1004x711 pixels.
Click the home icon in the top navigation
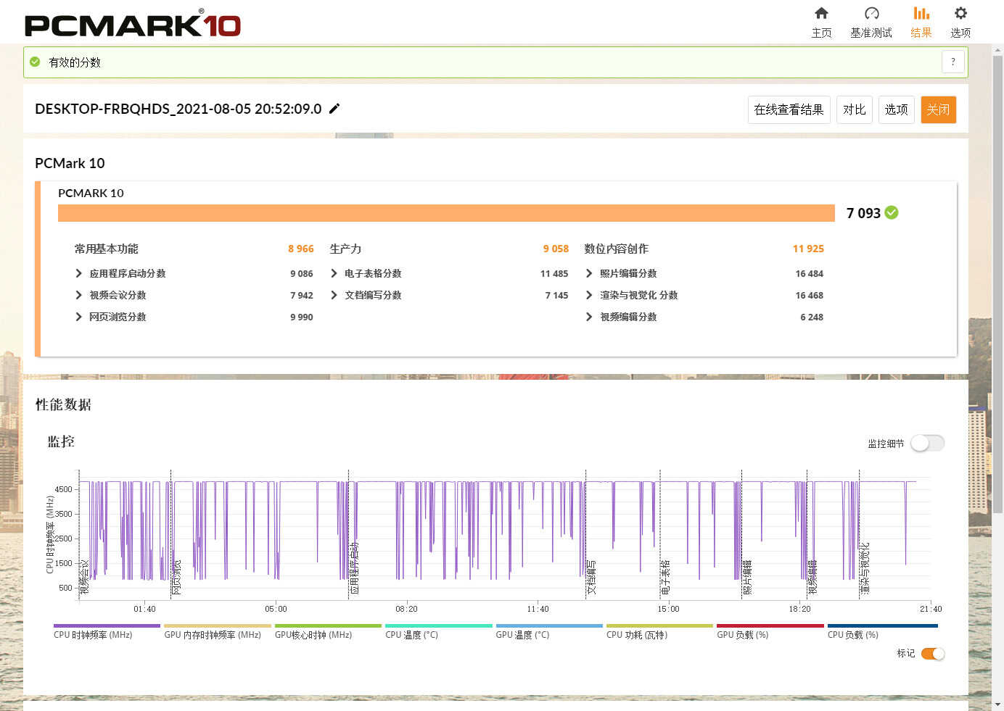pos(821,13)
